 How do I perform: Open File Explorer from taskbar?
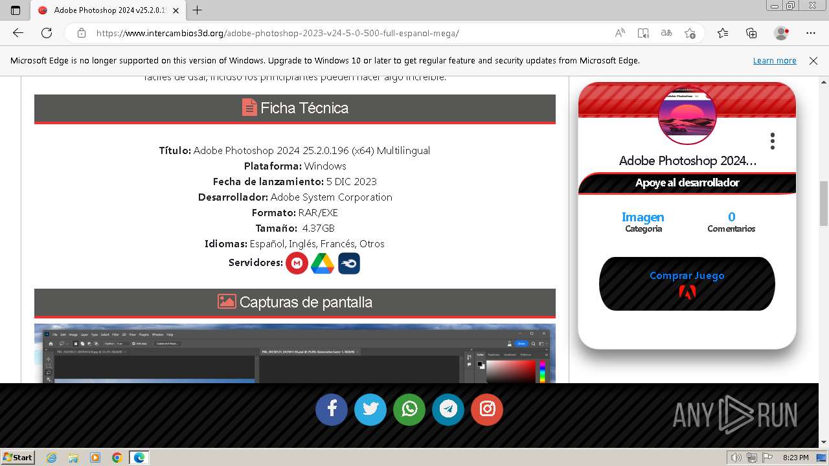click(73, 458)
